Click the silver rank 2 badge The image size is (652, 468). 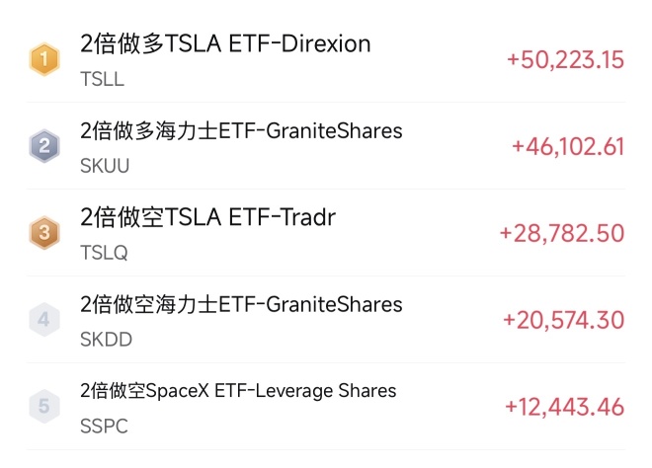click(44, 146)
